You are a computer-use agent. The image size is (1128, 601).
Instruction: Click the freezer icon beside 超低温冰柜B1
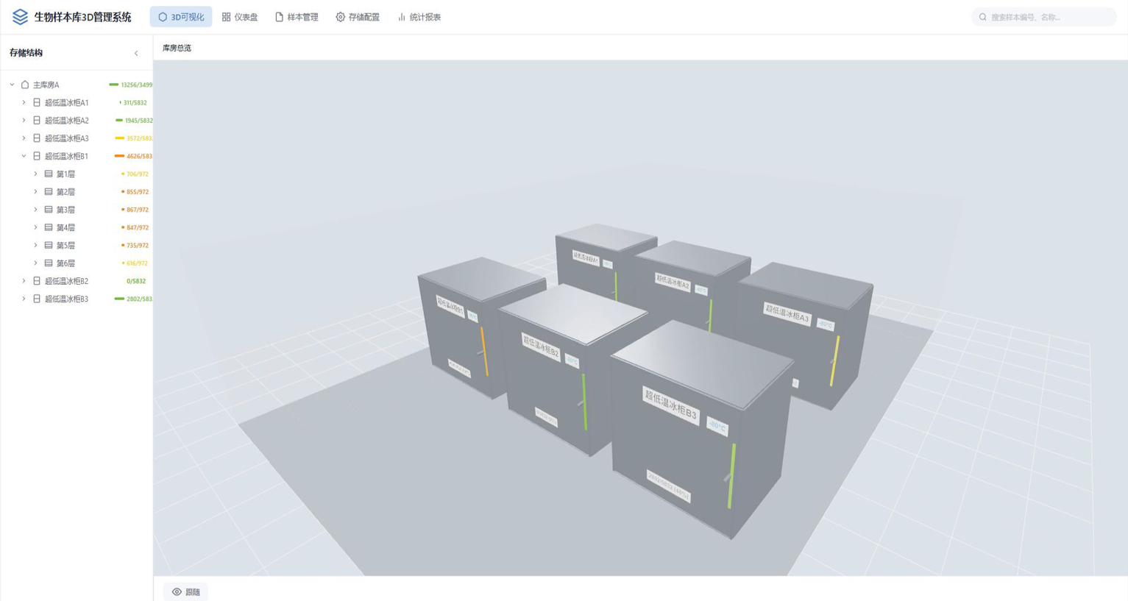coord(37,156)
